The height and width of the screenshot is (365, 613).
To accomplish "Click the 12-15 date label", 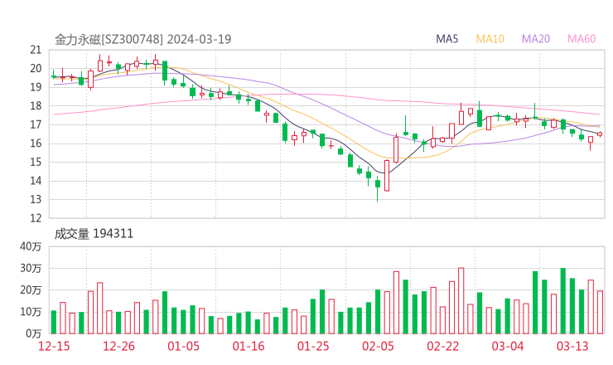I will (54, 346).
